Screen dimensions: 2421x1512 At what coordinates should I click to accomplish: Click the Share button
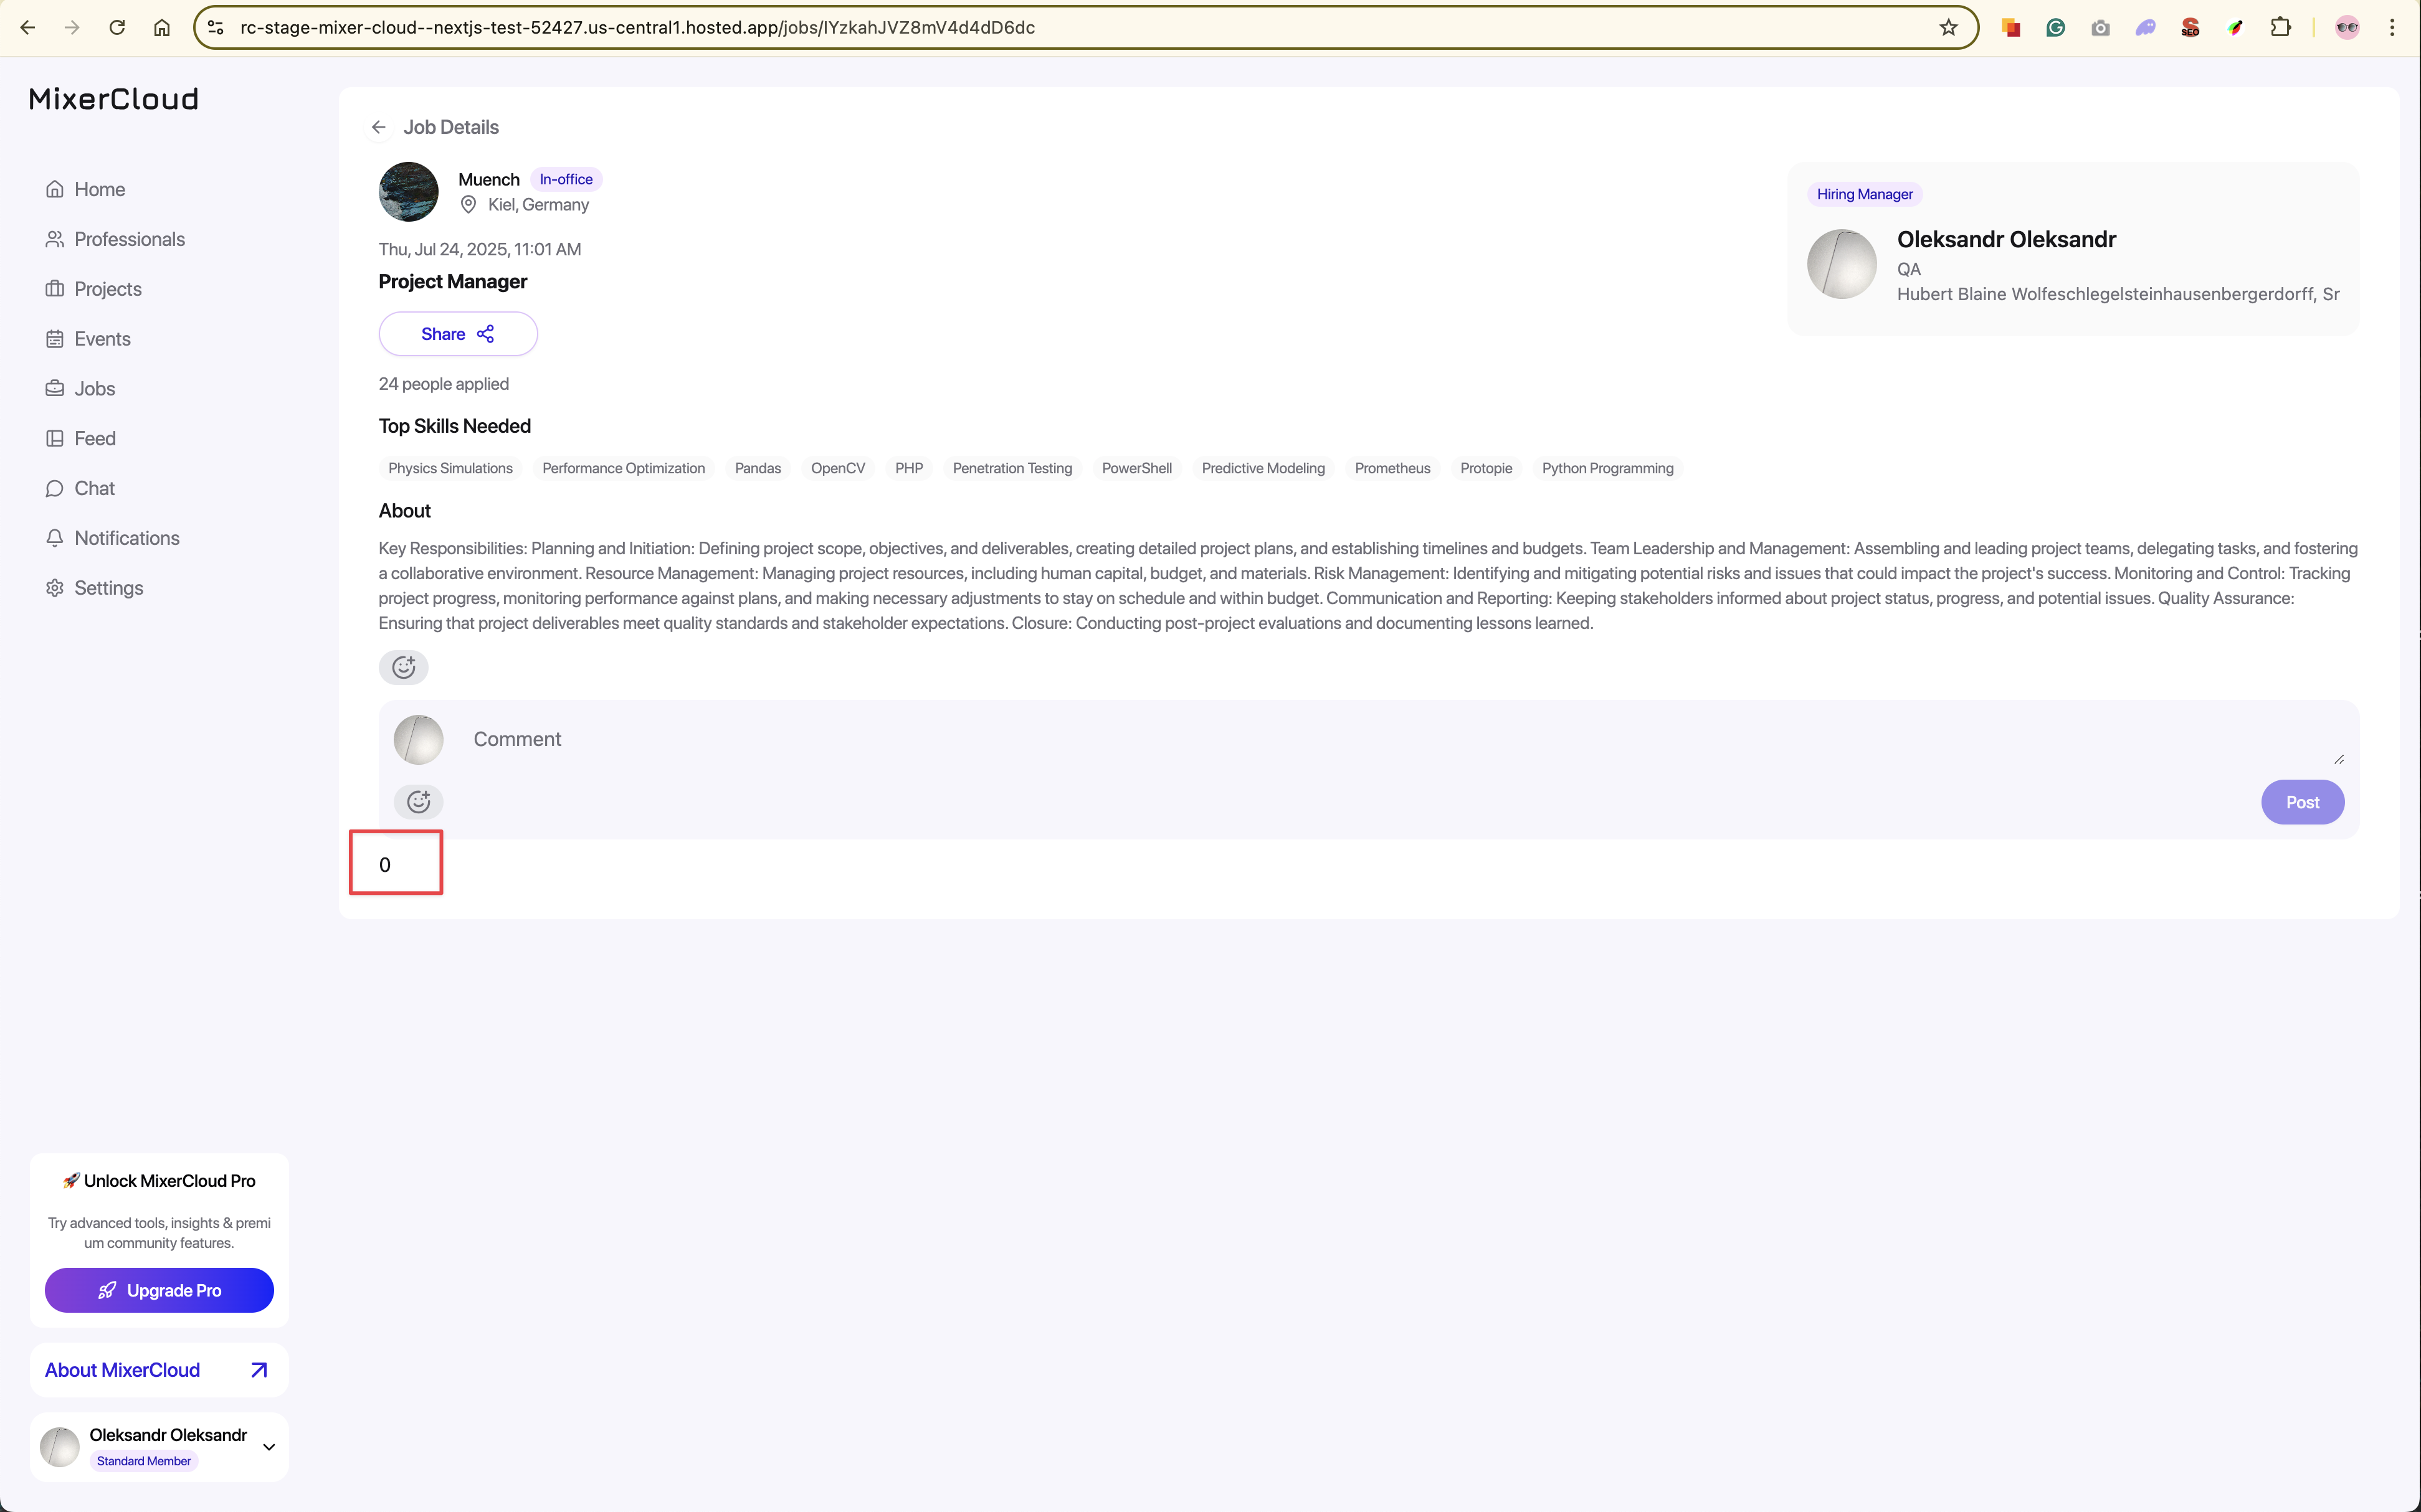tap(457, 334)
